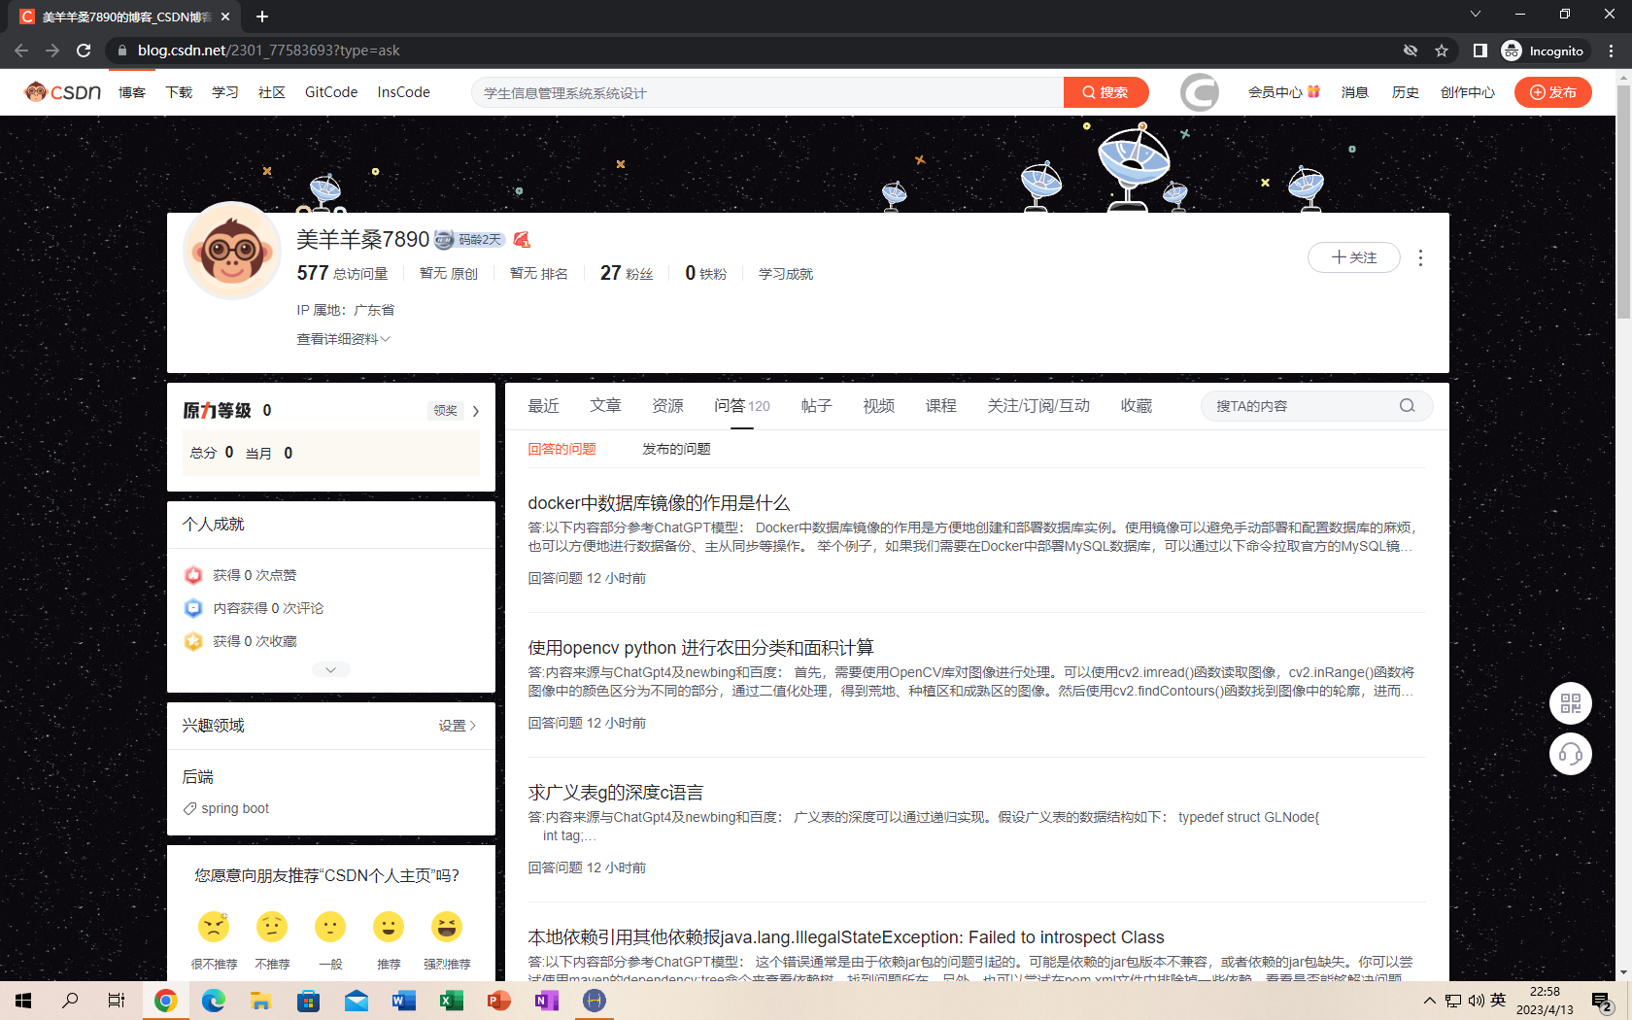Open question docker中数据库镜像的作用是什么
This screenshot has width=1632, height=1020.
point(659,503)
